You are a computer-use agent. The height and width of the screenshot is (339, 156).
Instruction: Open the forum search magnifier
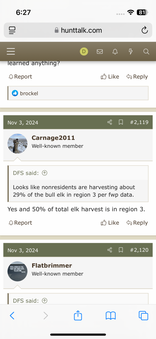click(146, 51)
